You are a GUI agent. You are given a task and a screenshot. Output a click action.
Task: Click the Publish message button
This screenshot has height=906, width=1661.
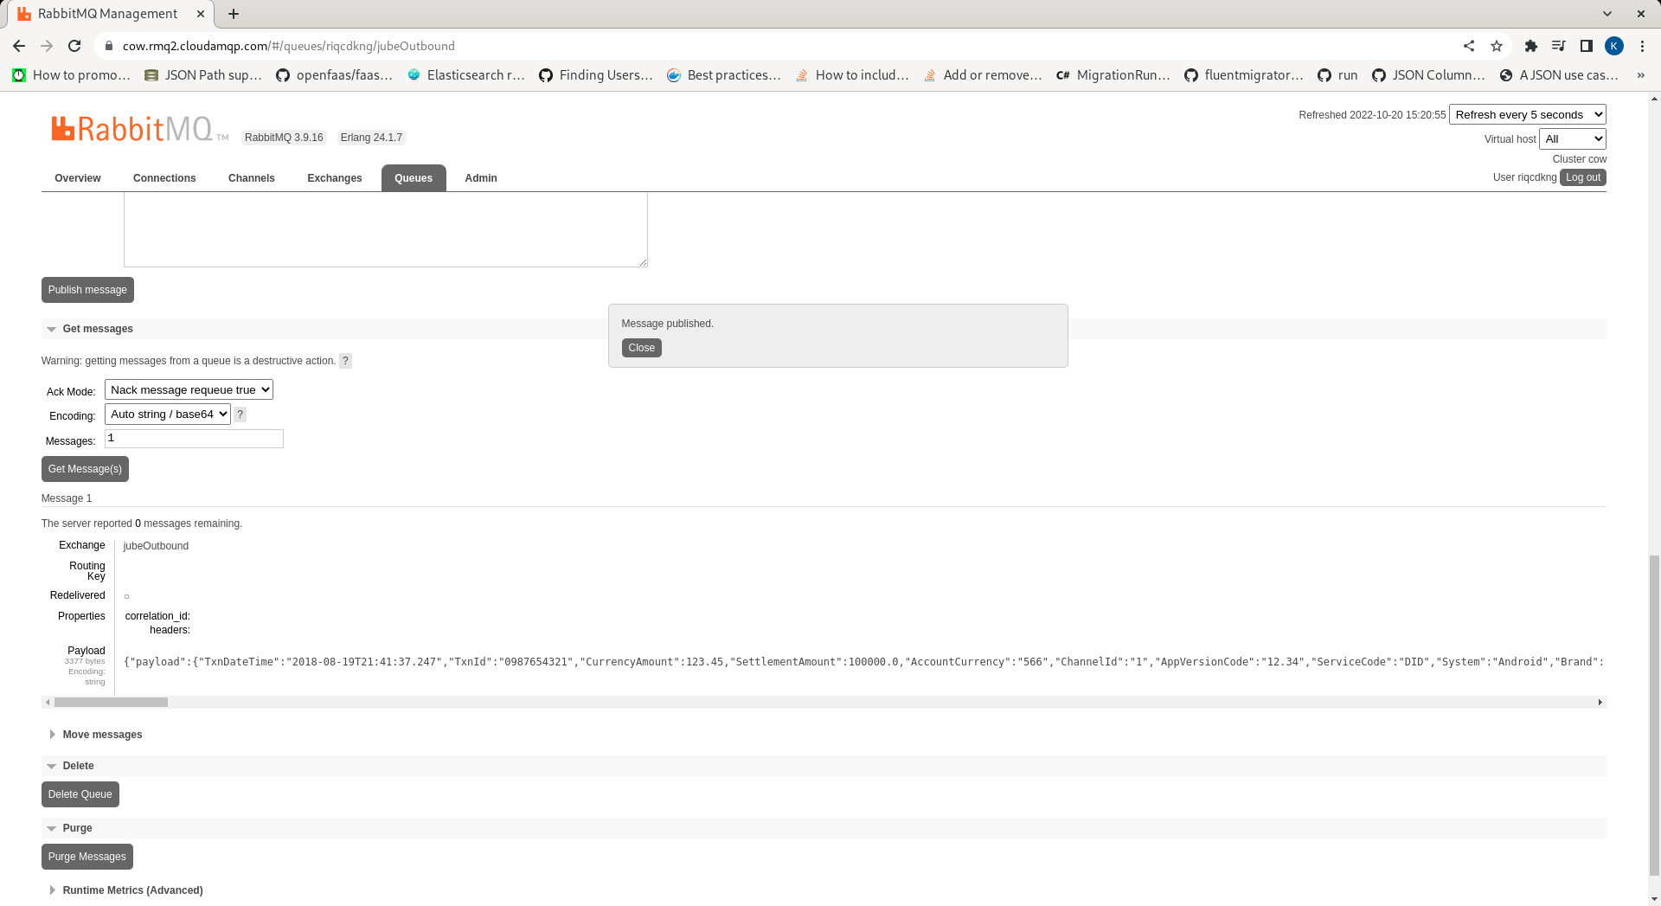pos(87,290)
